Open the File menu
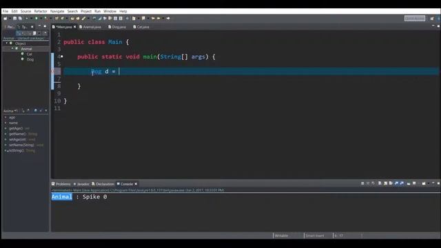441x248 pixels. (x=6, y=11)
